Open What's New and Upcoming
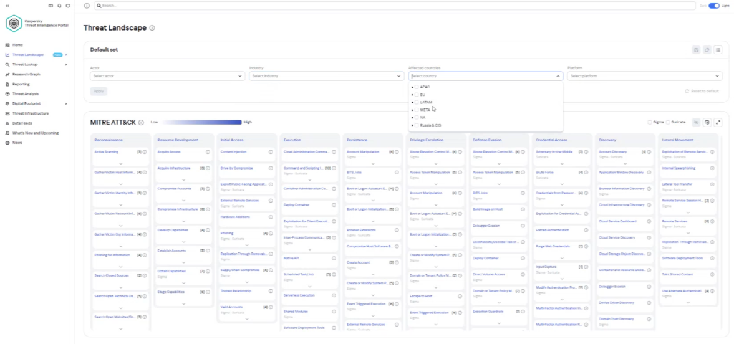The width and height of the screenshot is (734, 344). coord(36,133)
